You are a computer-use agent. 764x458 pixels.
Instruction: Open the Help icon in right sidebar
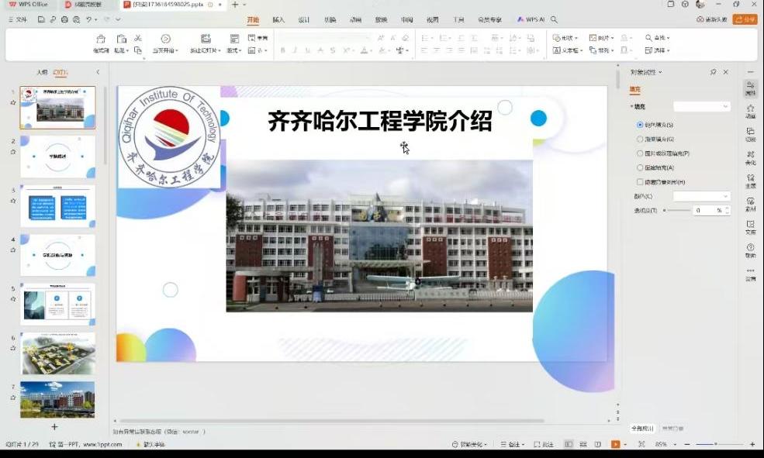[x=750, y=249]
